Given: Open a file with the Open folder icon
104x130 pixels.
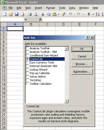Looking at the screenshot, I should (x=11, y=14).
